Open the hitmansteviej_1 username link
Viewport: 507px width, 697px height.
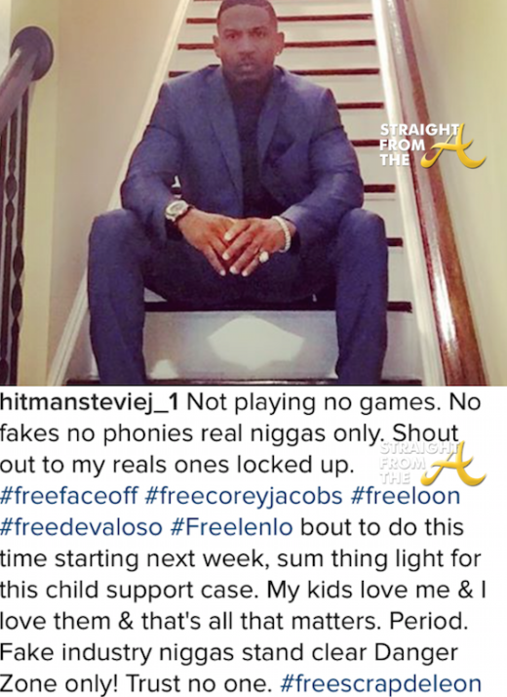[x=90, y=402]
